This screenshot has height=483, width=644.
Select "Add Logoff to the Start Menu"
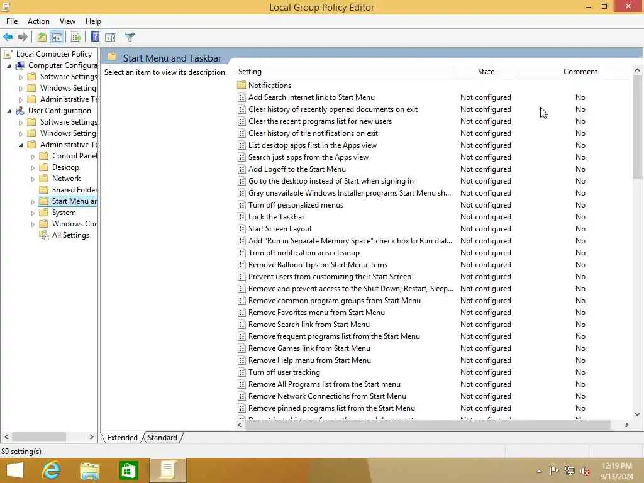coord(297,169)
